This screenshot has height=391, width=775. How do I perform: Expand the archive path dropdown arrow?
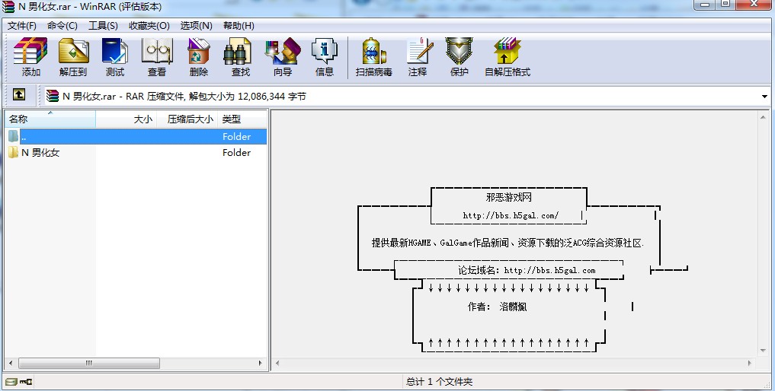(x=764, y=97)
